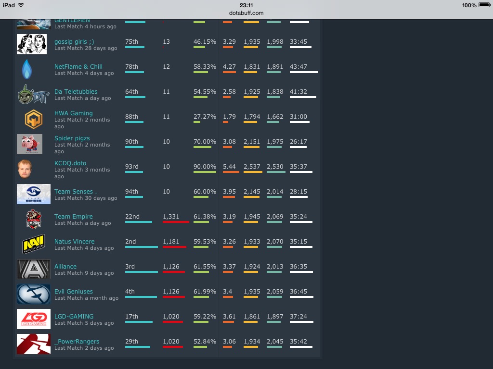
Task: Select KCDQ.doto's 90.00% win rate
Action: point(205,167)
